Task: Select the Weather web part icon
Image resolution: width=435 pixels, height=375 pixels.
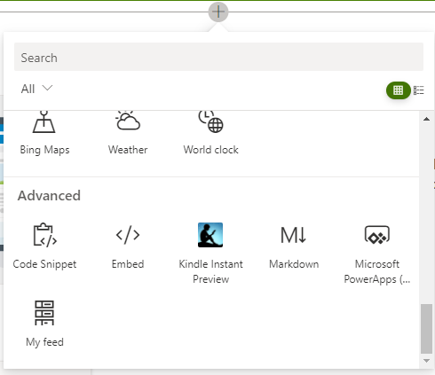Action: 128,121
